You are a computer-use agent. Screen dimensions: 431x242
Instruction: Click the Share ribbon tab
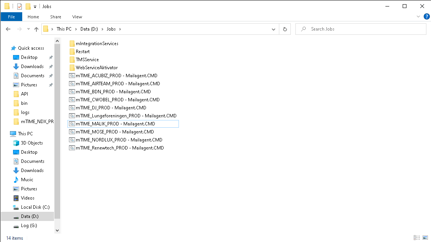point(56,17)
